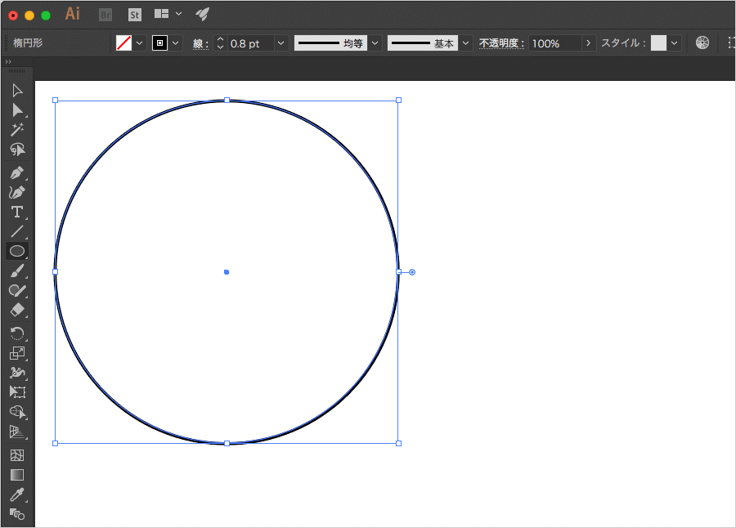Select the Free Transform tool
This screenshot has width=736, height=528.
coord(17,392)
